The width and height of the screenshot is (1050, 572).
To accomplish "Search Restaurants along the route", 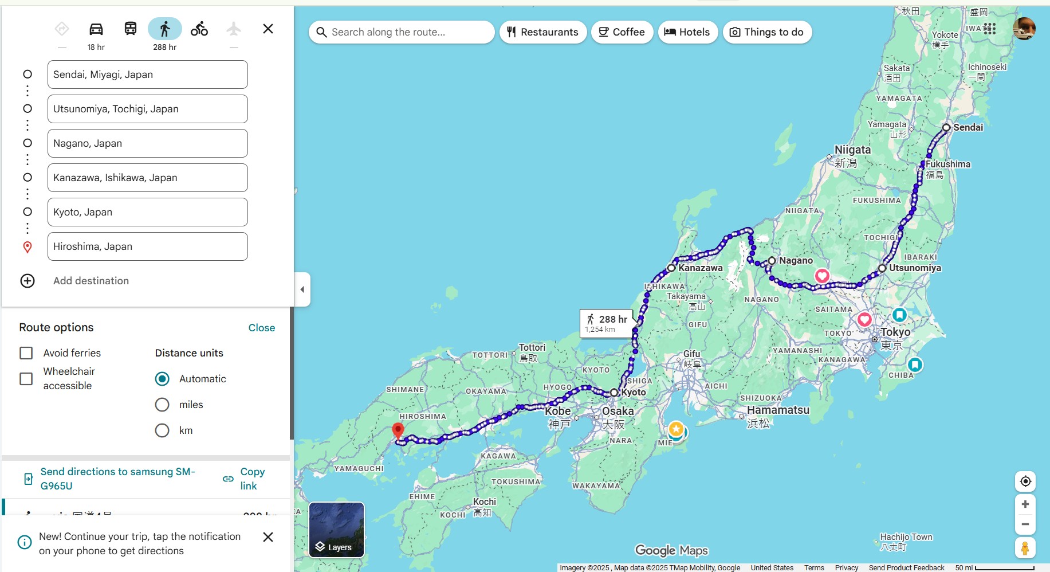I will coord(542,32).
